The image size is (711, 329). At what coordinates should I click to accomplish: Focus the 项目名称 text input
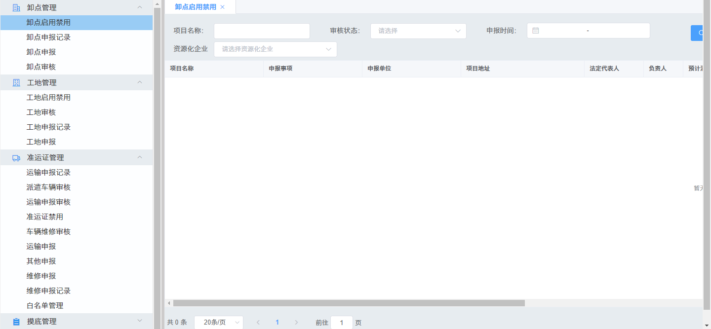[262, 31]
